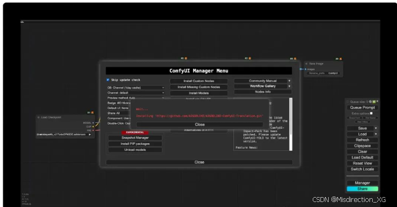This screenshot has height=207, width=397.
Task: Click Install Models button
Action: tap(199, 93)
